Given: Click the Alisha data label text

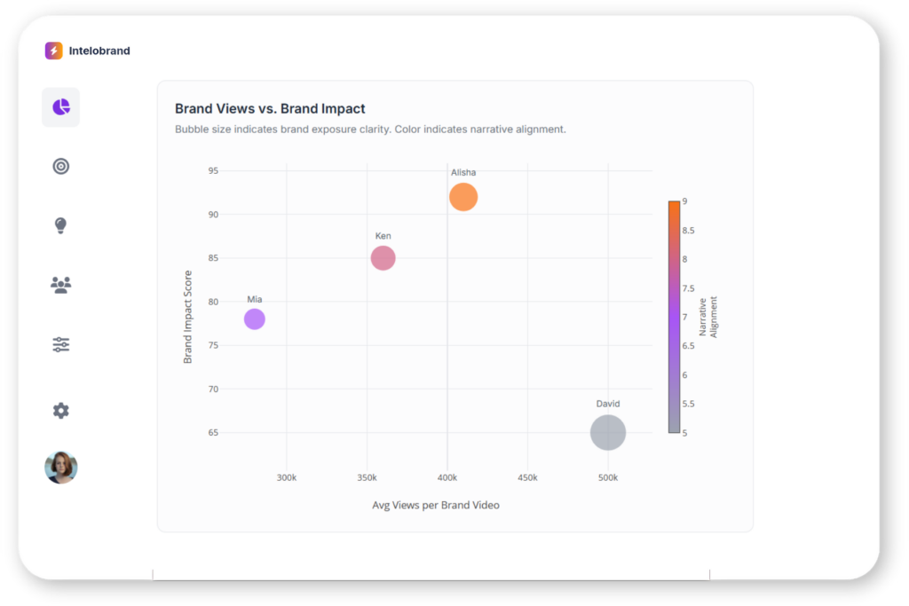Looking at the screenshot, I should (x=463, y=172).
